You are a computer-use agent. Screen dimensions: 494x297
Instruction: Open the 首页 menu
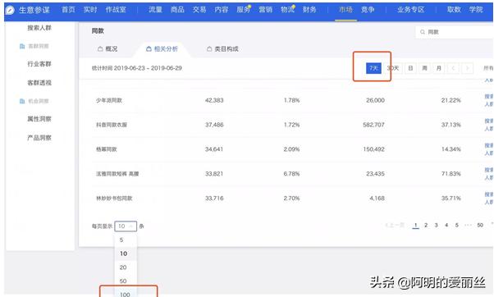68,10
